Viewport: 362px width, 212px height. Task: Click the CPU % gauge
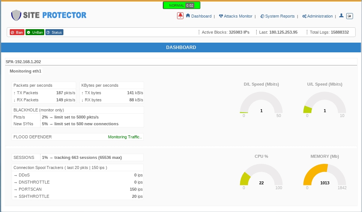pos(261,175)
